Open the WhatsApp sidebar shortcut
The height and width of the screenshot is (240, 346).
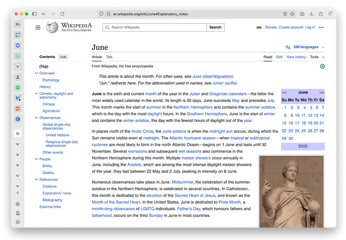click(x=18, y=56)
